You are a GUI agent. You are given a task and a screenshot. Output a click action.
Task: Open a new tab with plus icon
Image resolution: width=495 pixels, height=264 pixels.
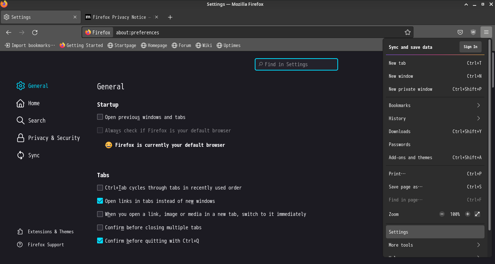(170, 17)
